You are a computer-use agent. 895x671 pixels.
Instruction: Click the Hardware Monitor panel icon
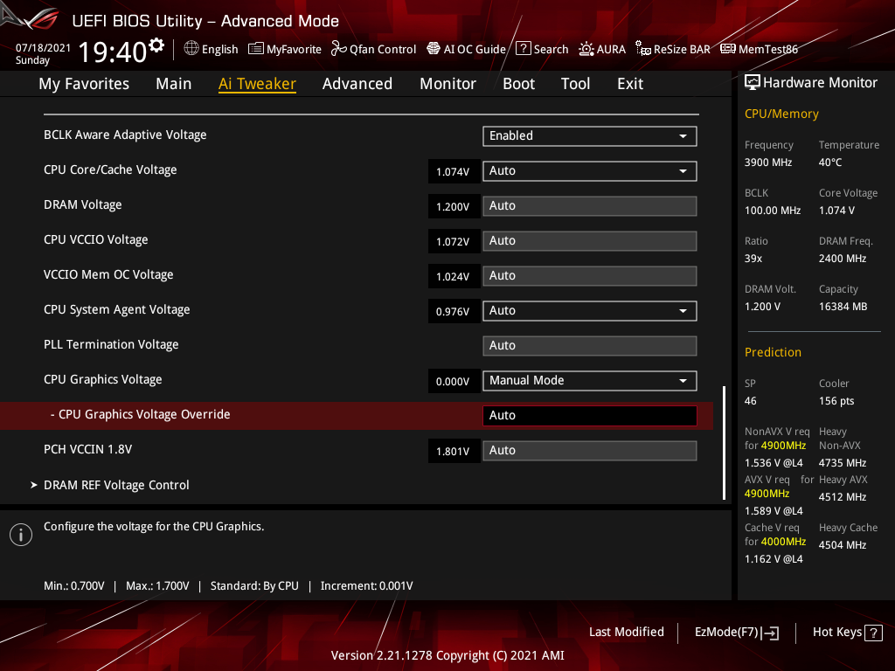coord(753,81)
